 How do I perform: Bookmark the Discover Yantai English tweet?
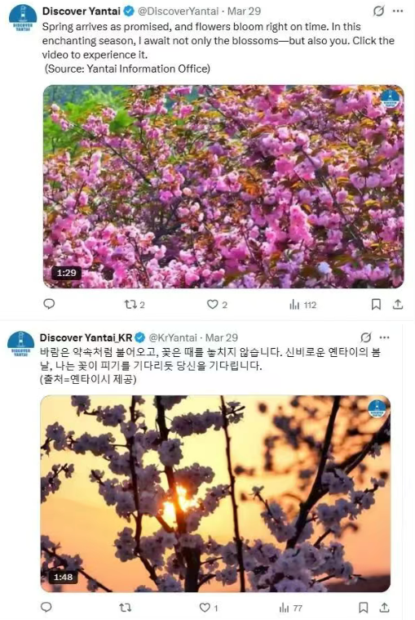[377, 304]
